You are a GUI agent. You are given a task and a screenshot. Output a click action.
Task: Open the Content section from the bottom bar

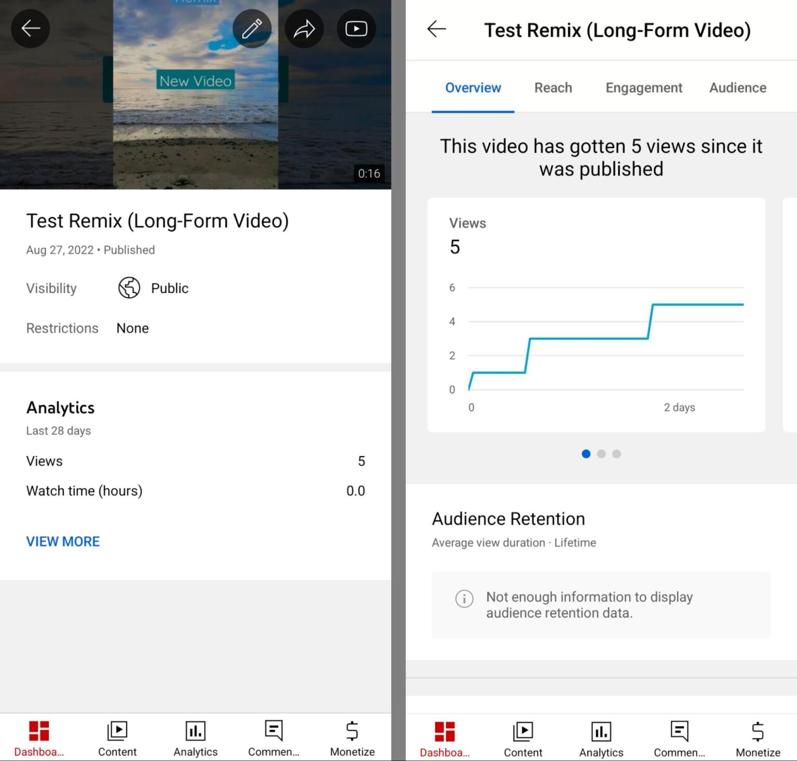click(x=117, y=736)
